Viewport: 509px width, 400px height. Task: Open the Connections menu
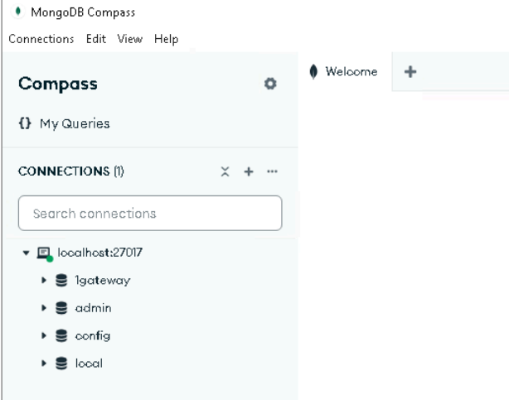[41, 40]
